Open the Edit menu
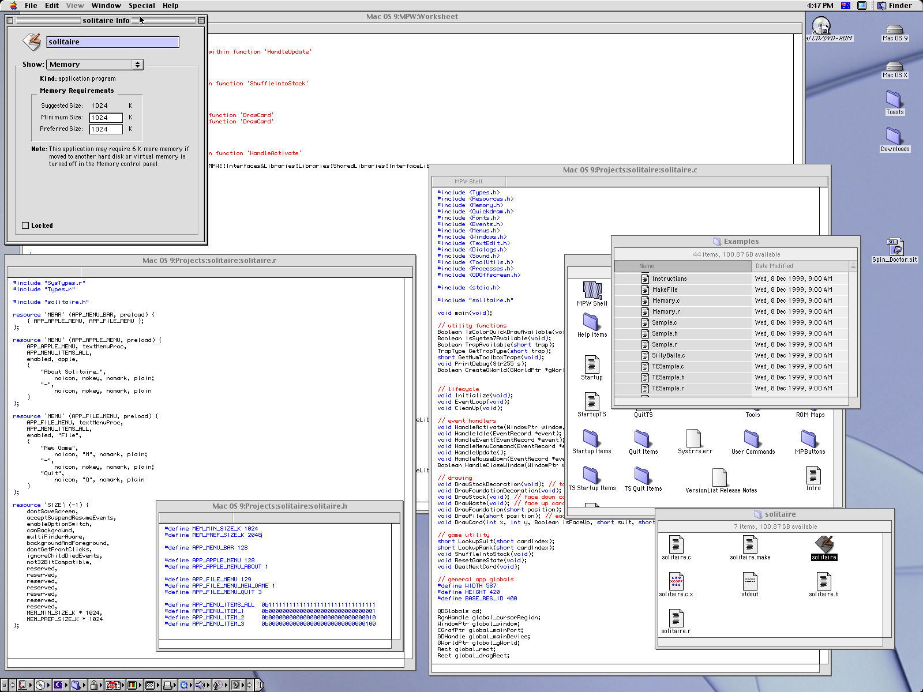923x692 pixels. (x=52, y=5)
